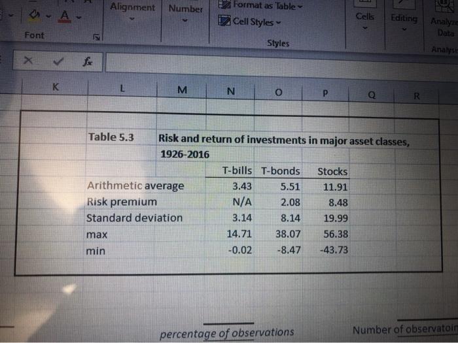Select cell with value 19.99
This screenshot has width=458, height=343.
[326, 218]
